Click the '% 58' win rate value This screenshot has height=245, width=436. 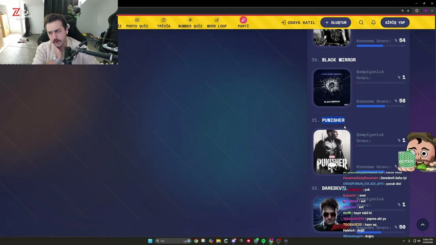pos(400,101)
